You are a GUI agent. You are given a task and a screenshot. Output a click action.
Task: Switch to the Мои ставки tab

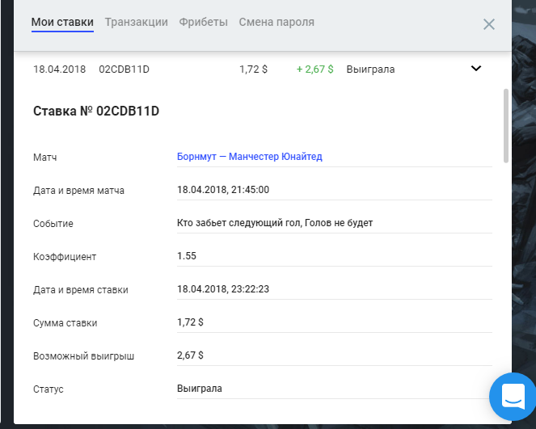(x=62, y=23)
